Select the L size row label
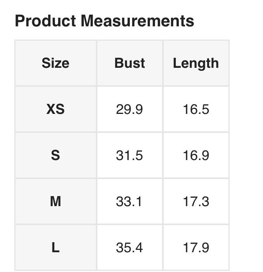Screen dimensions: 263x272 tap(55, 248)
